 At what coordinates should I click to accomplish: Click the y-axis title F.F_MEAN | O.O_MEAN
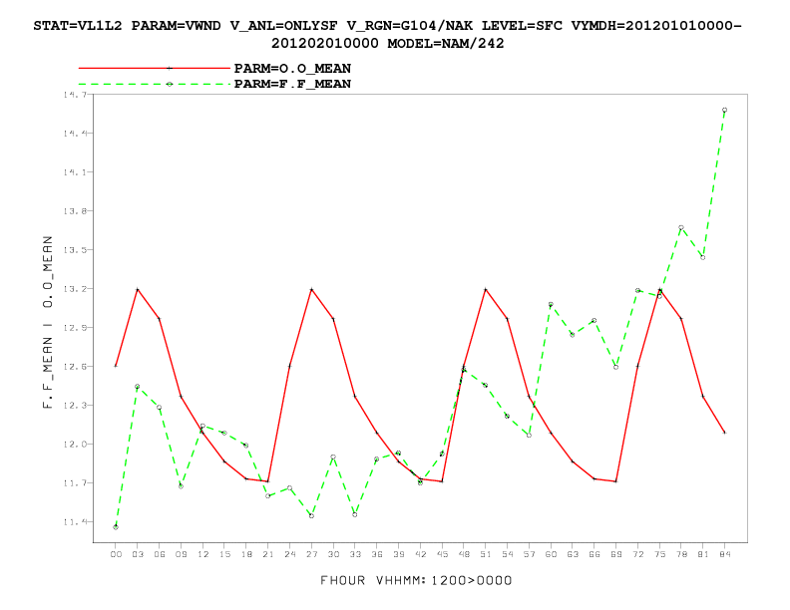click(47, 322)
